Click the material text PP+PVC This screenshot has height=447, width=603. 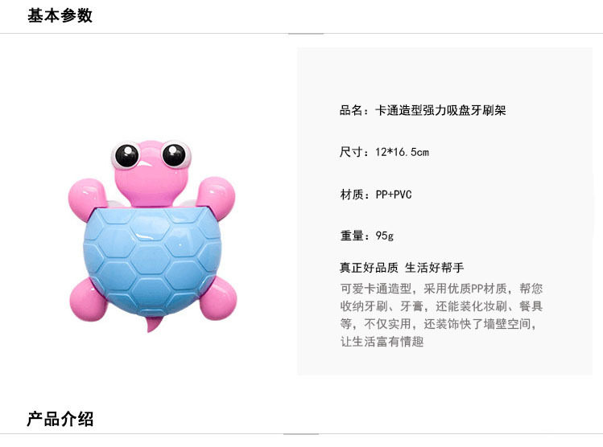point(394,195)
